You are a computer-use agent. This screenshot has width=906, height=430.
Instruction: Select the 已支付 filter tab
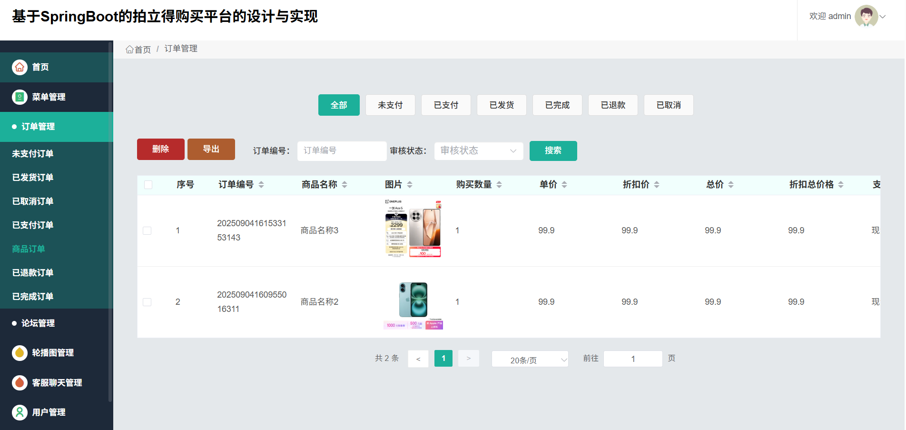coord(446,105)
